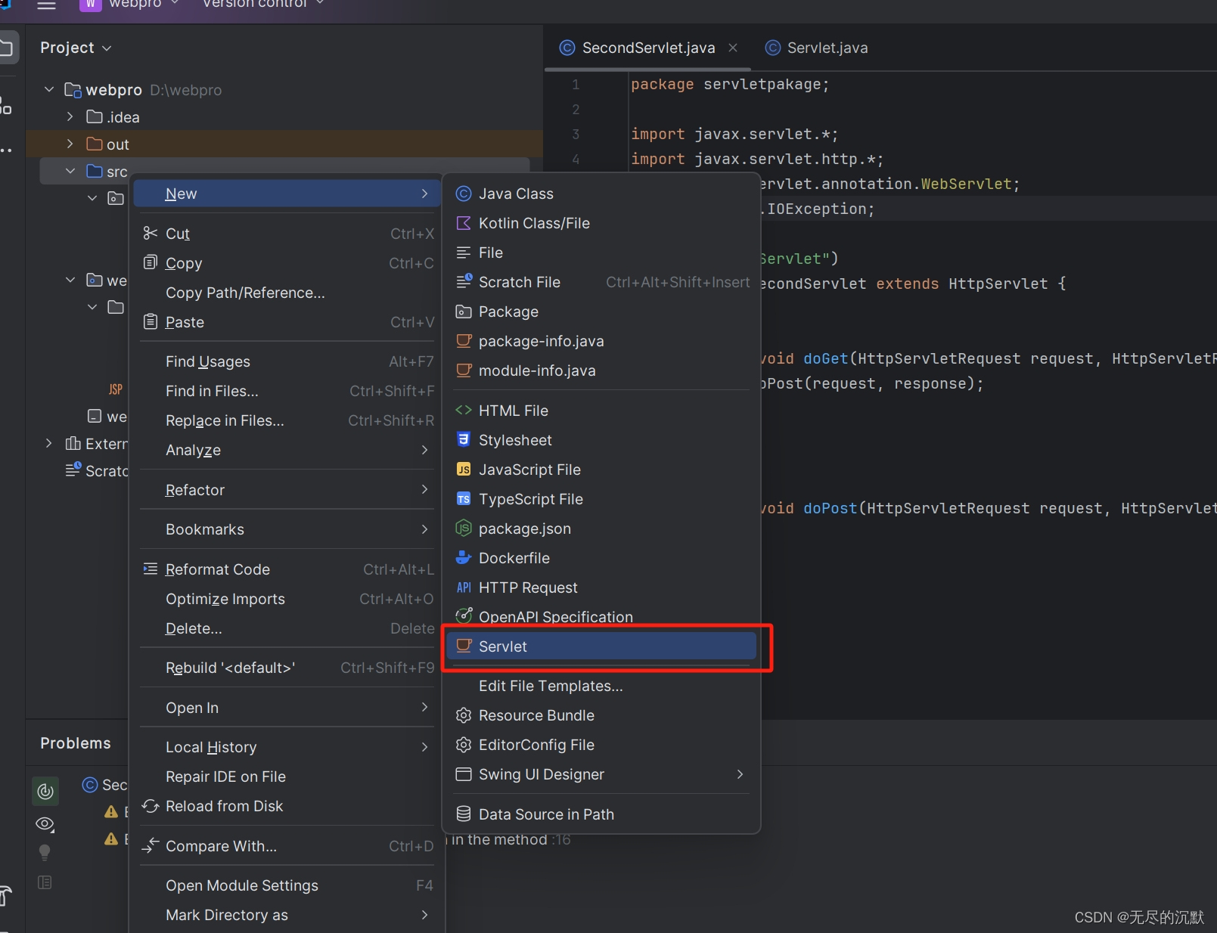Open Local History submenu
This screenshot has width=1217, height=933.
pyautogui.click(x=287, y=747)
